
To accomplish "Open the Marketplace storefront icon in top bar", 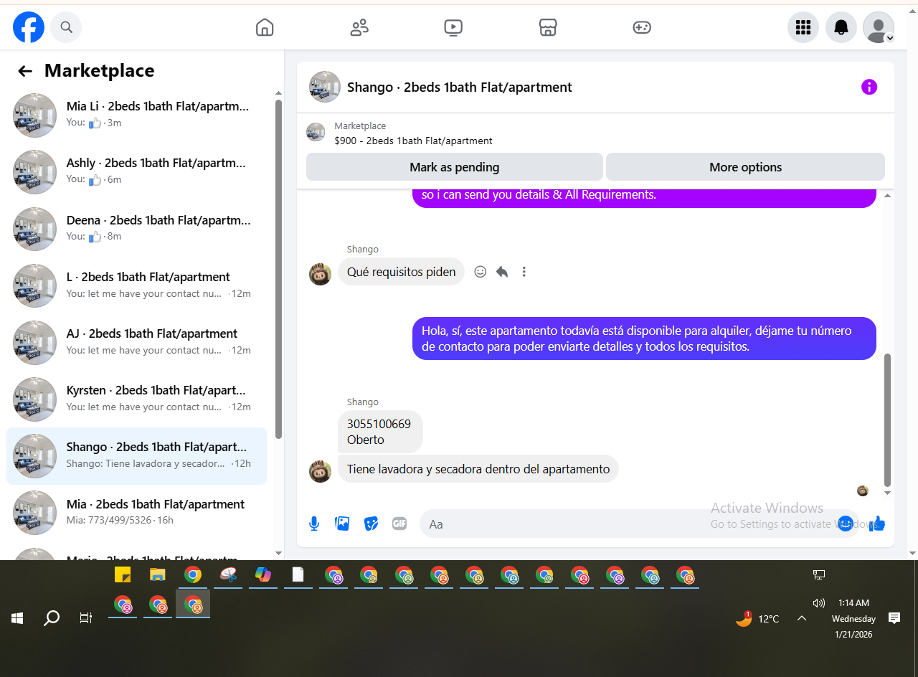I will [x=548, y=27].
